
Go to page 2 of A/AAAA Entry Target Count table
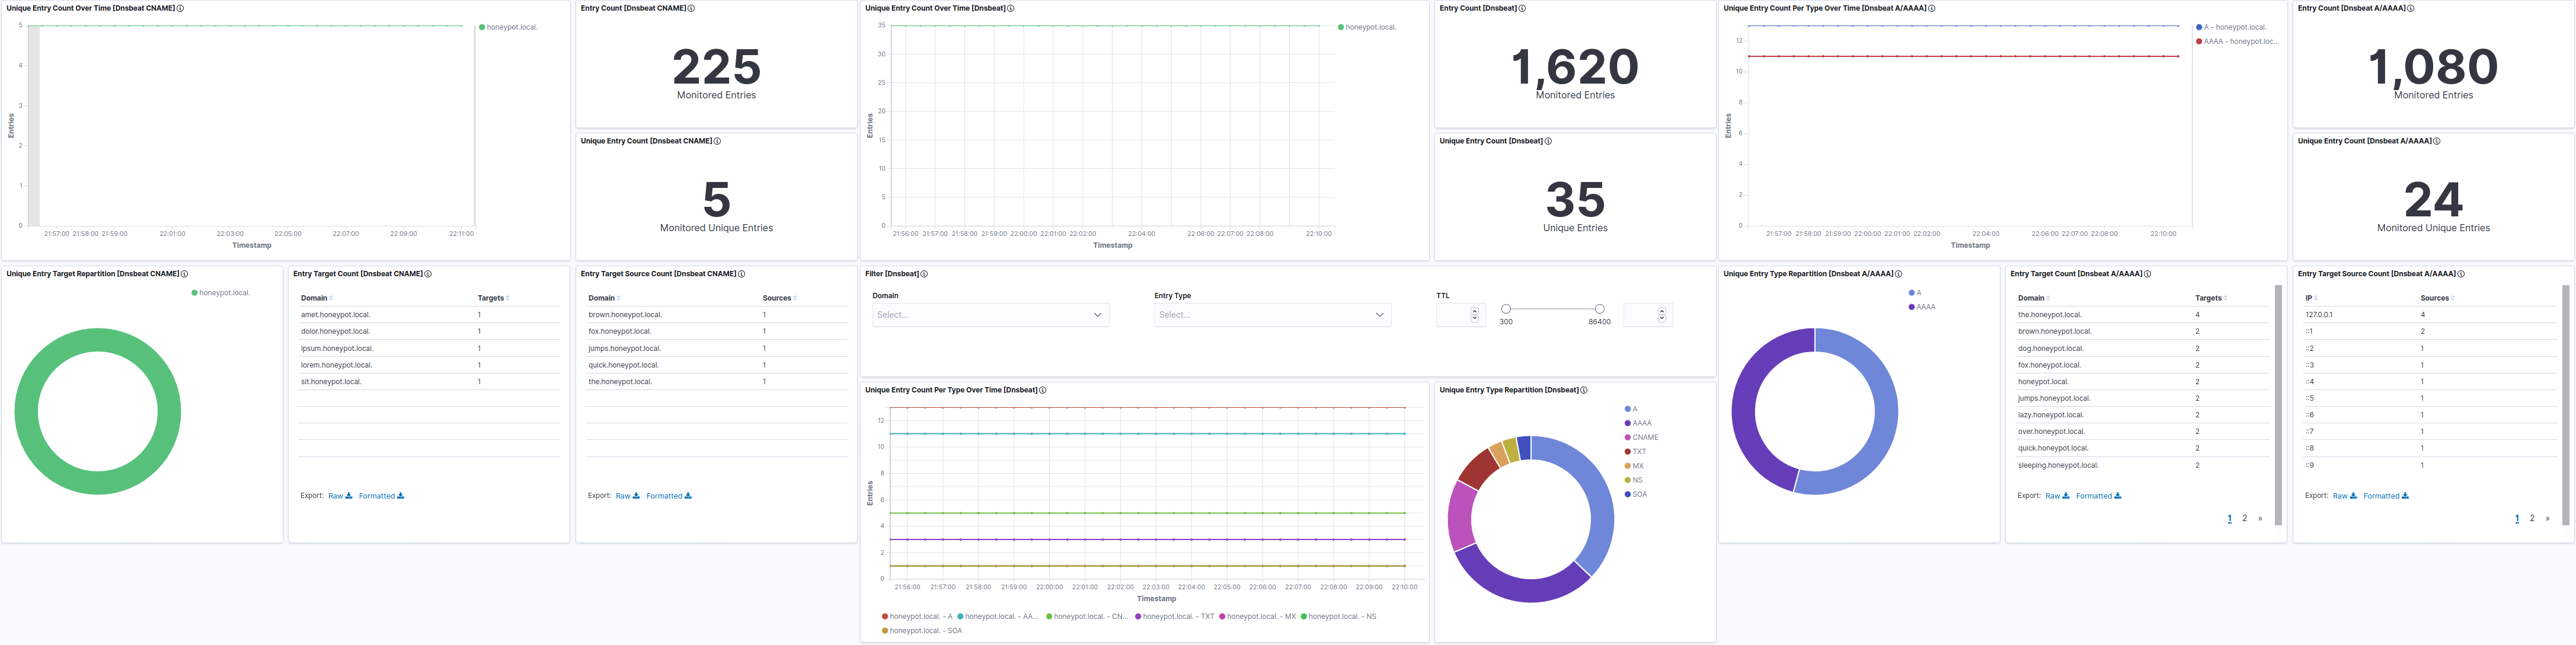click(2245, 518)
